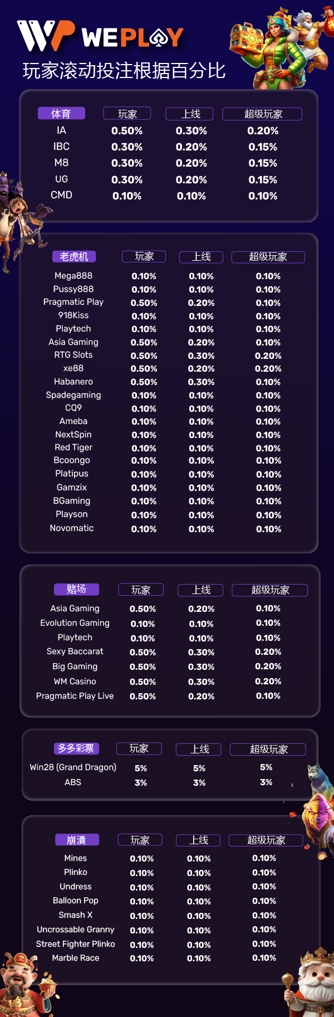Click the fortune god character at bottom left
This screenshot has width=334, height=1017.
coord(29,983)
